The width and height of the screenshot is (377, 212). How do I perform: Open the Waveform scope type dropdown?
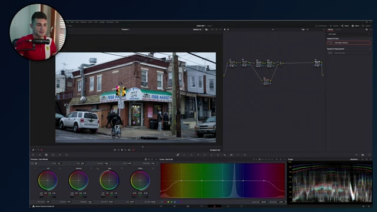[x=355, y=160]
